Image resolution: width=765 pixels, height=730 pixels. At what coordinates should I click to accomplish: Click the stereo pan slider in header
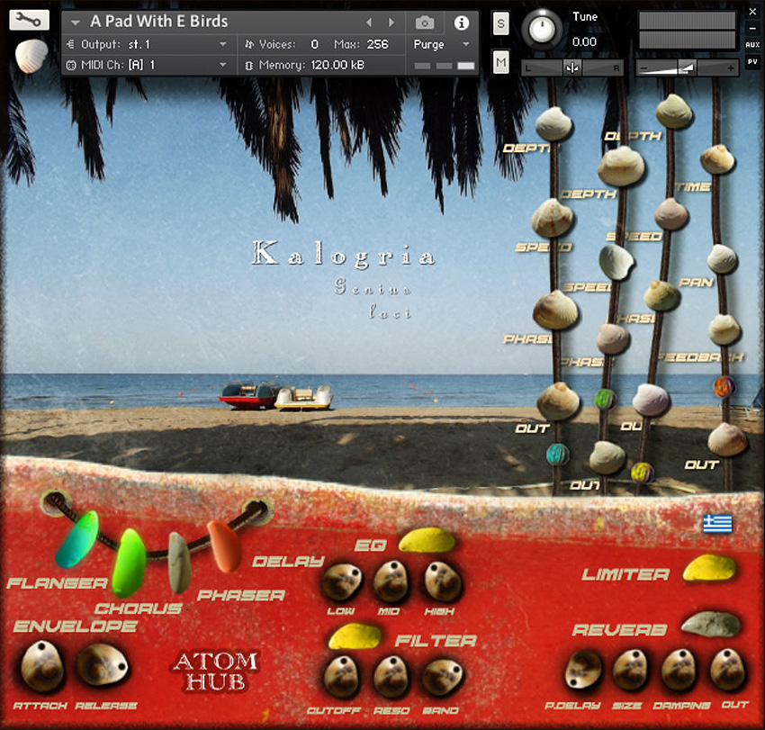tap(572, 68)
